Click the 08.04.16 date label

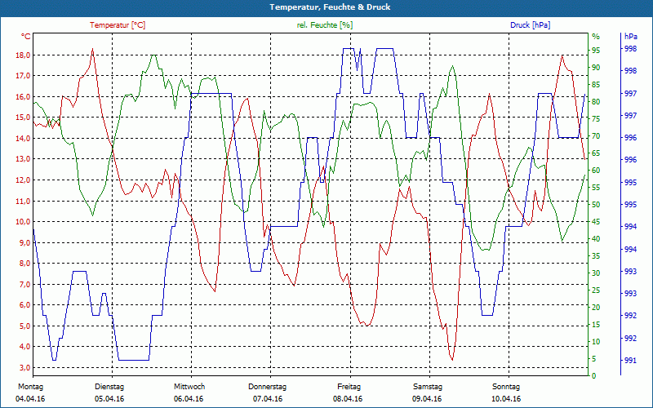coord(348,399)
